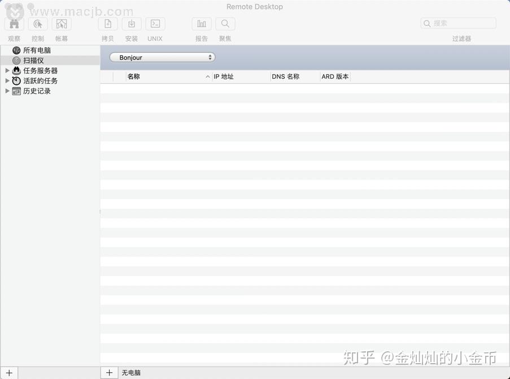510x379 pixels.
Task: Toggle the sort arrow in 名称 column
Action: [x=207, y=76]
